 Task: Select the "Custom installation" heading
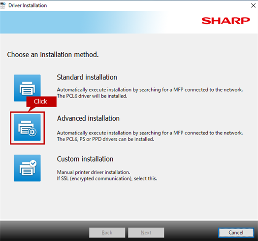(x=85, y=159)
